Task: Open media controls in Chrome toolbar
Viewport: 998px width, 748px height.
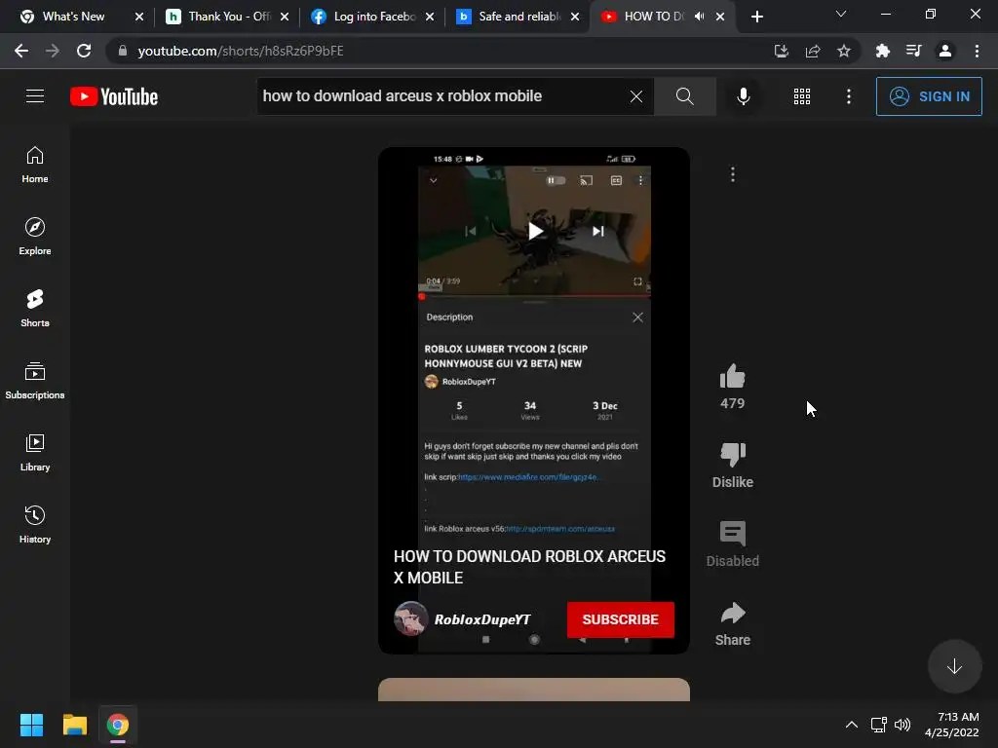Action: point(913,51)
